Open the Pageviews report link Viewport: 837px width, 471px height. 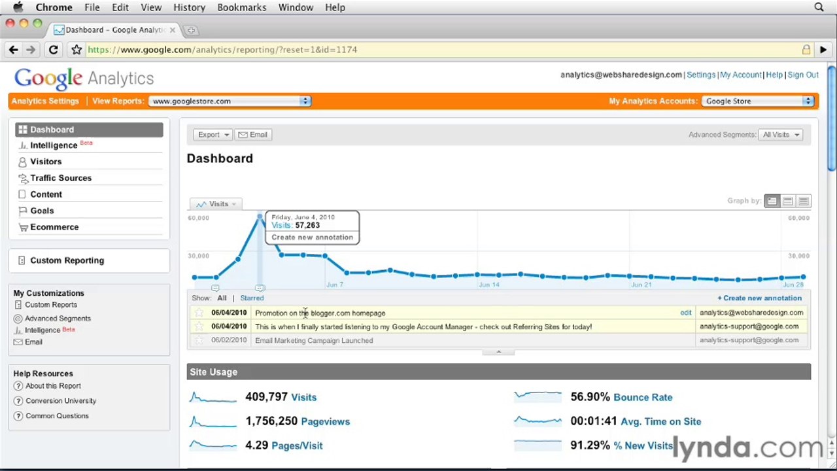coord(325,422)
